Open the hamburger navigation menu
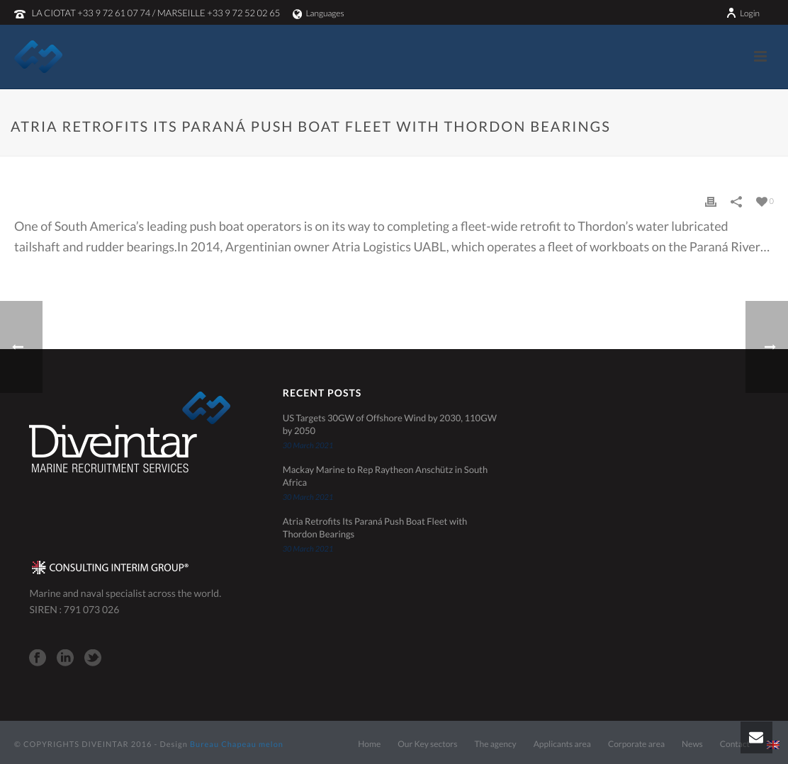 tap(760, 56)
